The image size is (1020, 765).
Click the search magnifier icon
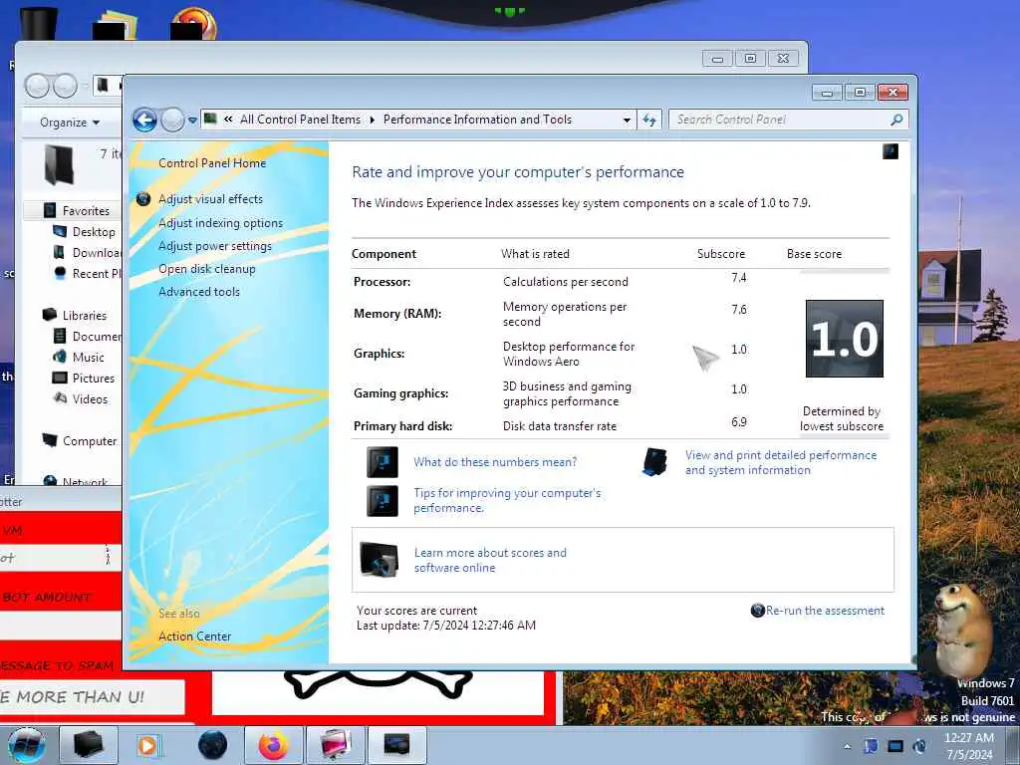click(x=896, y=120)
